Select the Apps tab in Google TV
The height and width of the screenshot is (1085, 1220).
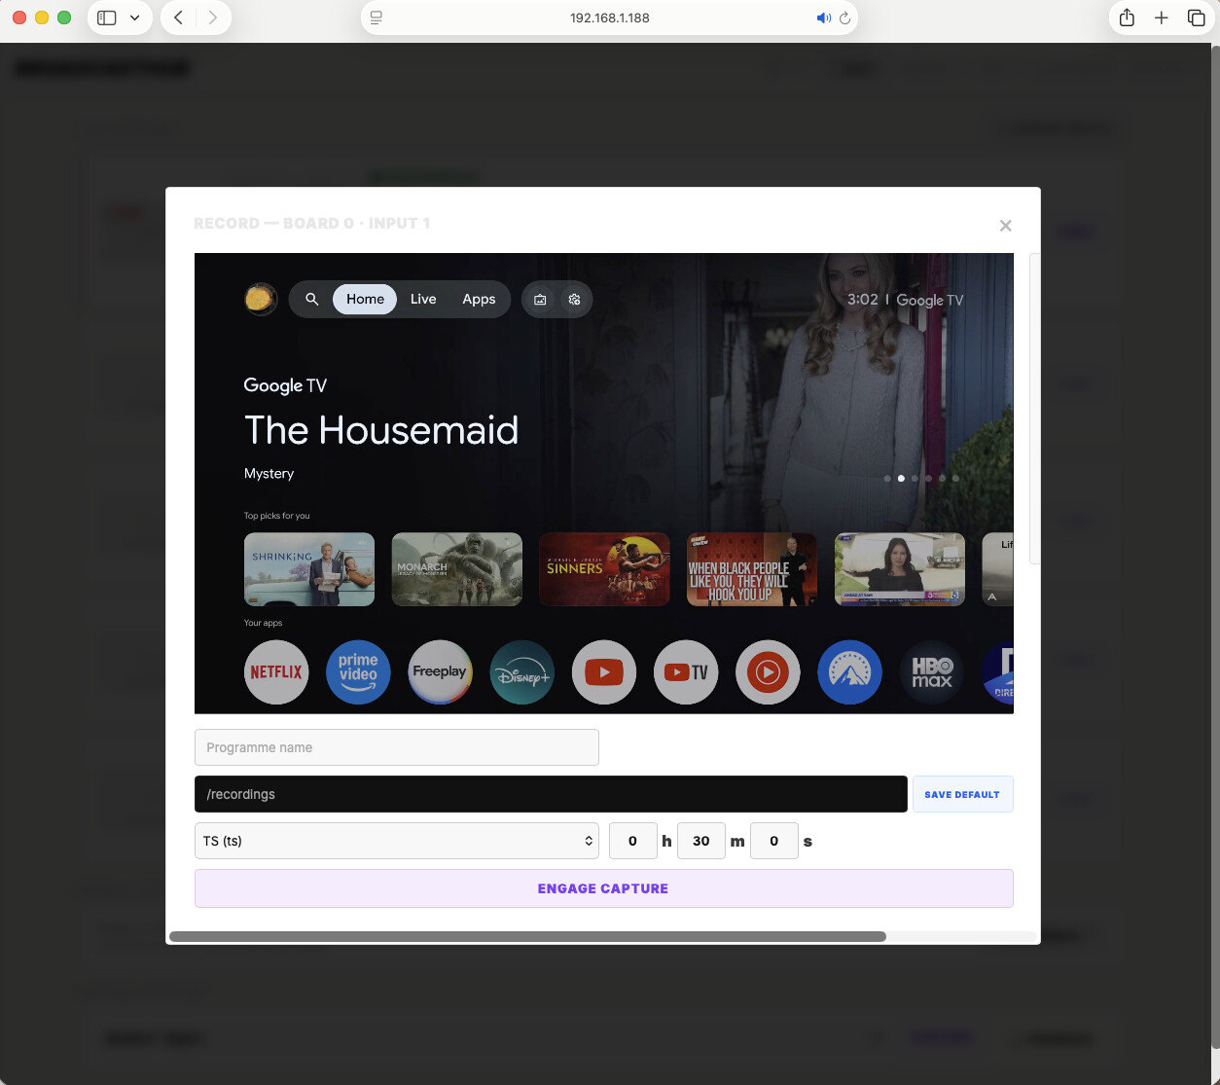click(x=479, y=300)
